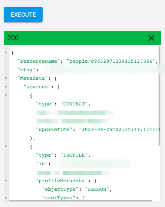
Task: Collapse the "profileMetadata" fold arrow
Action: (6, 181)
